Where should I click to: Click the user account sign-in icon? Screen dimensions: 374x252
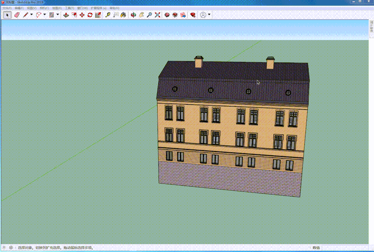click(203, 15)
